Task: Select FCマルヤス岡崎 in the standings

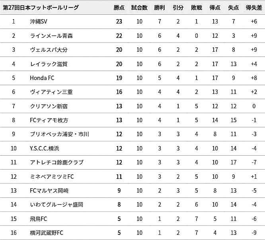Action: coord(49,191)
